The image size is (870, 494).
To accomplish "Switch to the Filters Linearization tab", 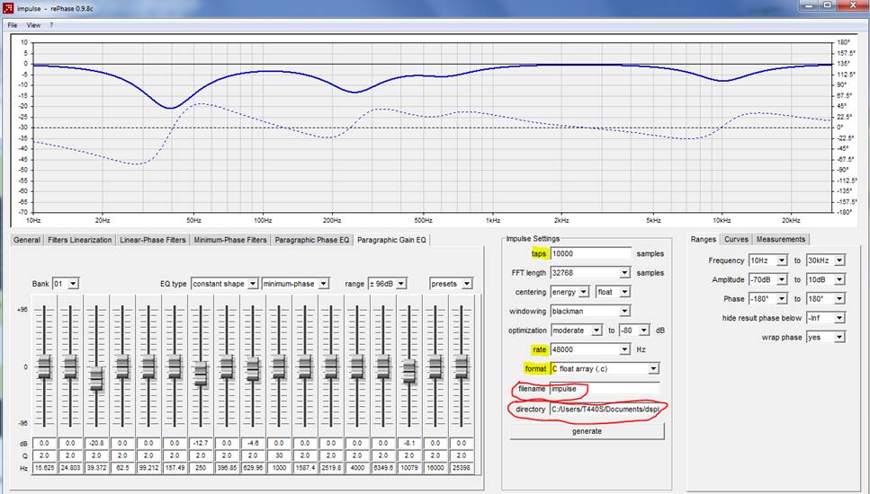I will pos(79,240).
